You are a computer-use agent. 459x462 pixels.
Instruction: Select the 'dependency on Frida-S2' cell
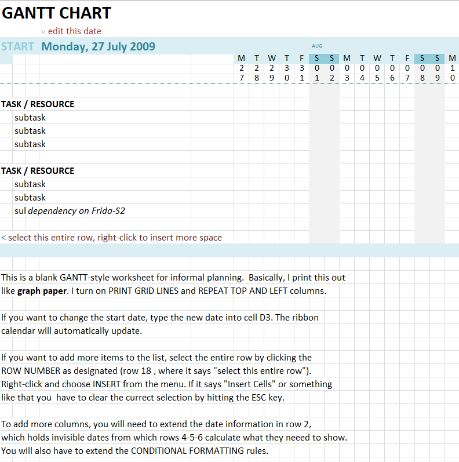tap(76, 211)
